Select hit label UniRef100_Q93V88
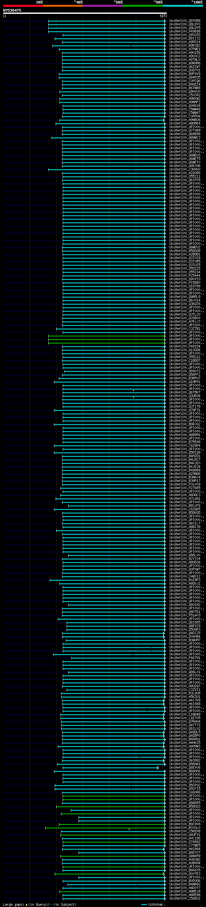 click(x=185, y=21)
